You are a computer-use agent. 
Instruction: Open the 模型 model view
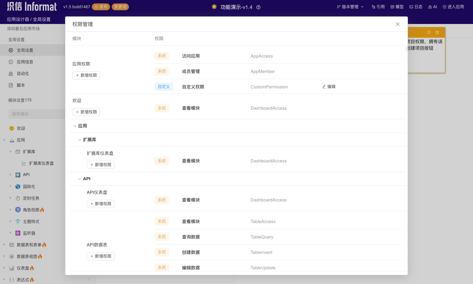coord(397,7)
